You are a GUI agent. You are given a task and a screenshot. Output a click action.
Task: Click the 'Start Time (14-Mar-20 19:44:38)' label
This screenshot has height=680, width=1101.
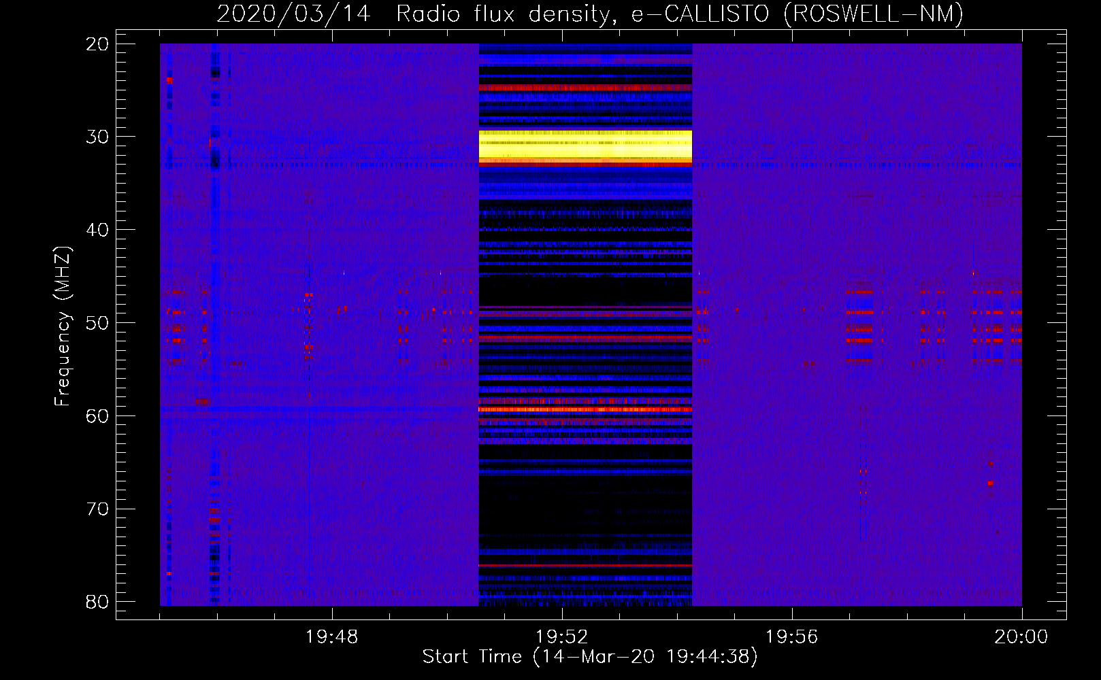coord(590,657)
